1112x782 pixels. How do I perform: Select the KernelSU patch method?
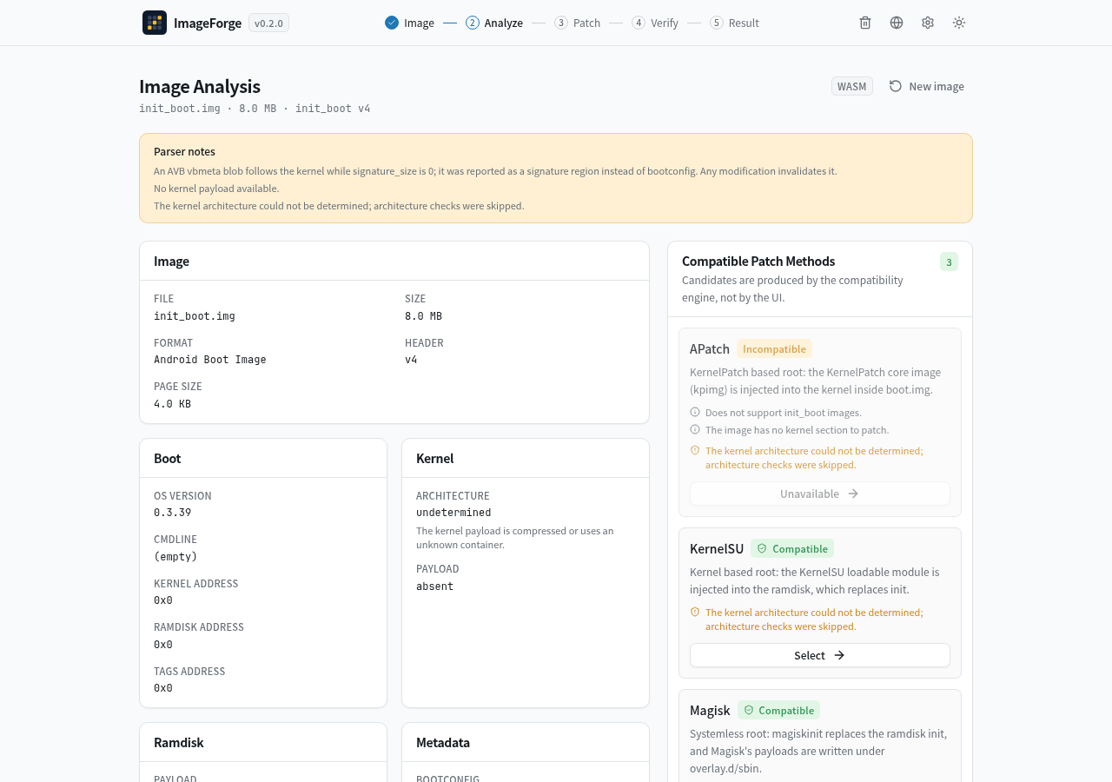[x=820, y=655]
